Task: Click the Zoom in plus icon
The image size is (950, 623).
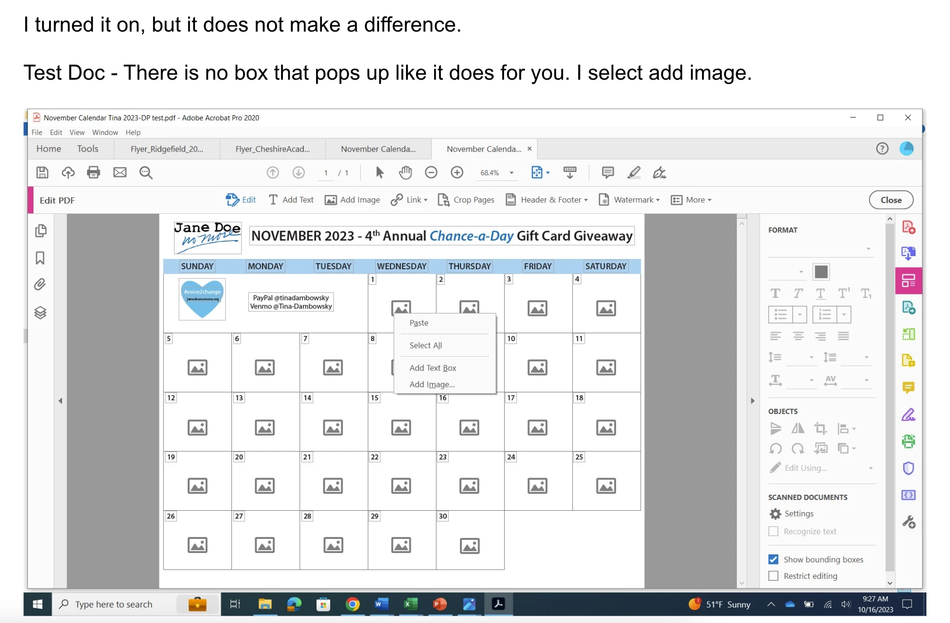Action: point(457,173)
